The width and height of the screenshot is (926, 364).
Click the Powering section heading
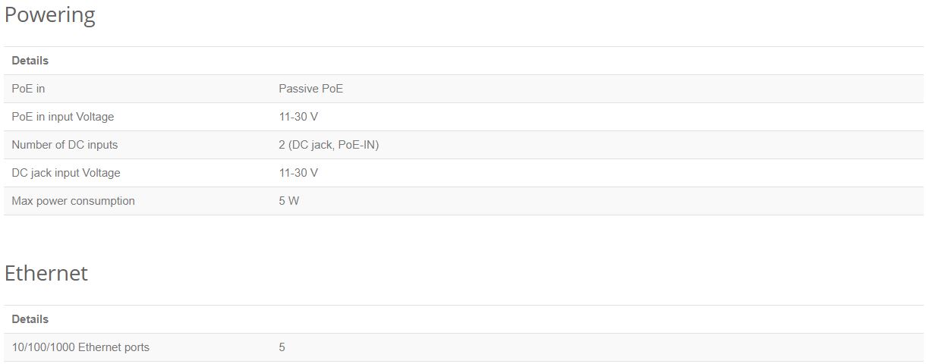50,15
